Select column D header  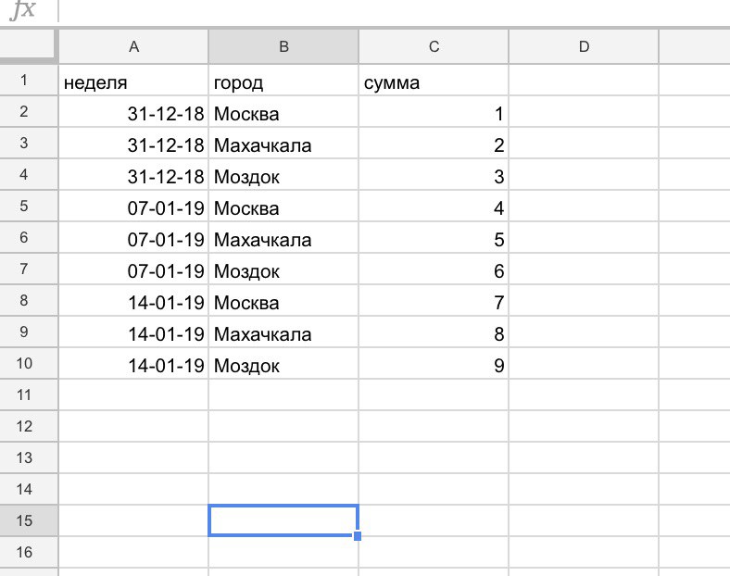(584, 46)
